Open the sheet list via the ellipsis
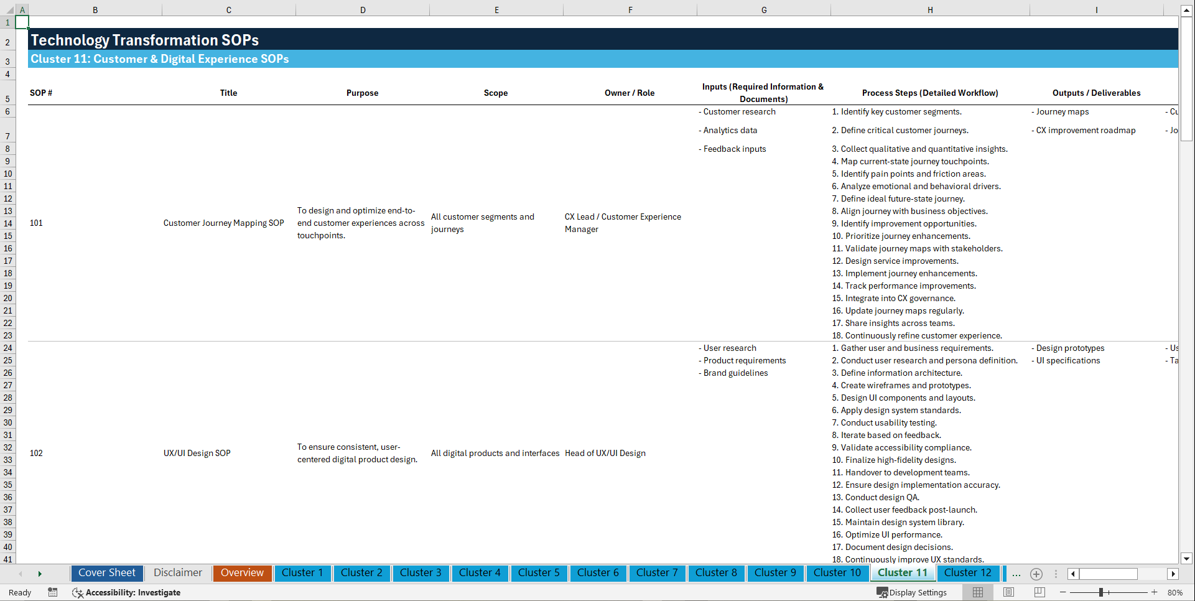 click(1016, 574)
